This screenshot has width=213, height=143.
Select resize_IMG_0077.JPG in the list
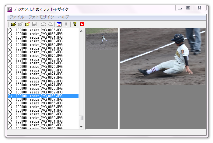point(43,63)
